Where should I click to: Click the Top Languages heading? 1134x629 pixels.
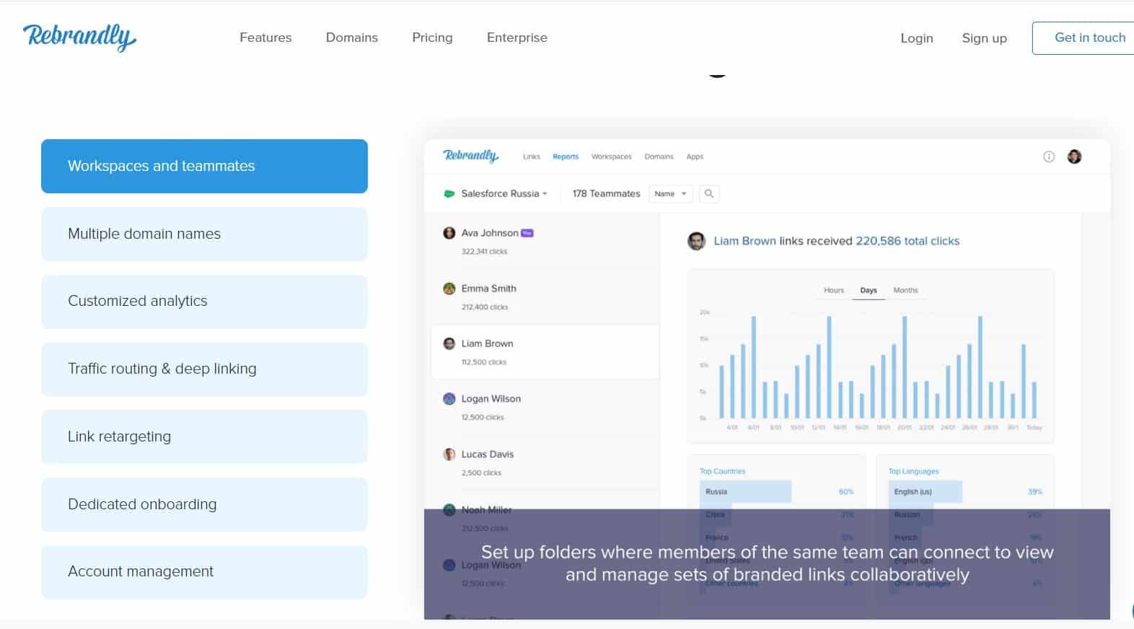tap(913, 471)
